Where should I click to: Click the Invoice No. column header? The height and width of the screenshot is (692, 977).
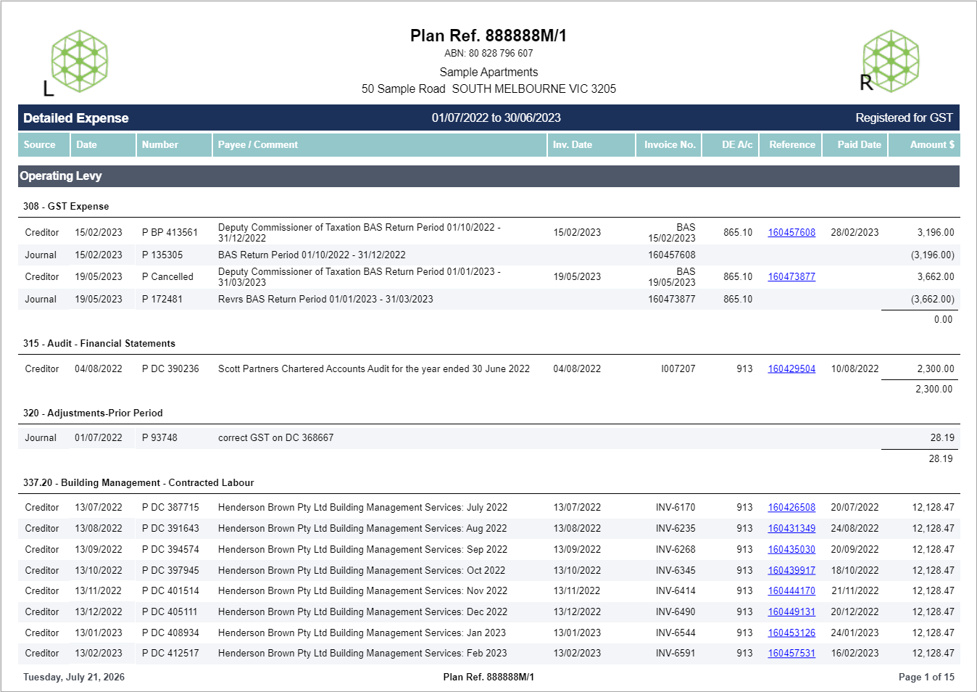coord(670,145)
